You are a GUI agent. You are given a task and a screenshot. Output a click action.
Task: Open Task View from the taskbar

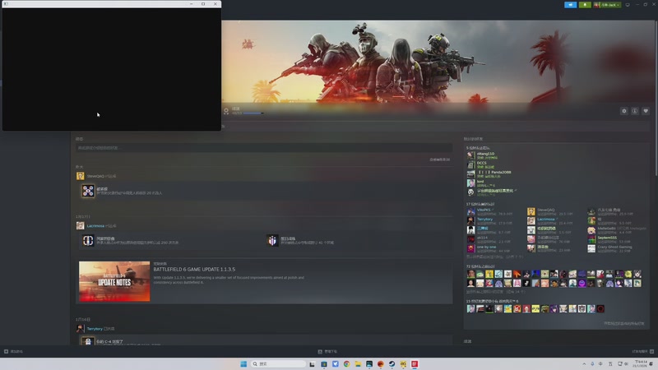[x=313, y=363]
